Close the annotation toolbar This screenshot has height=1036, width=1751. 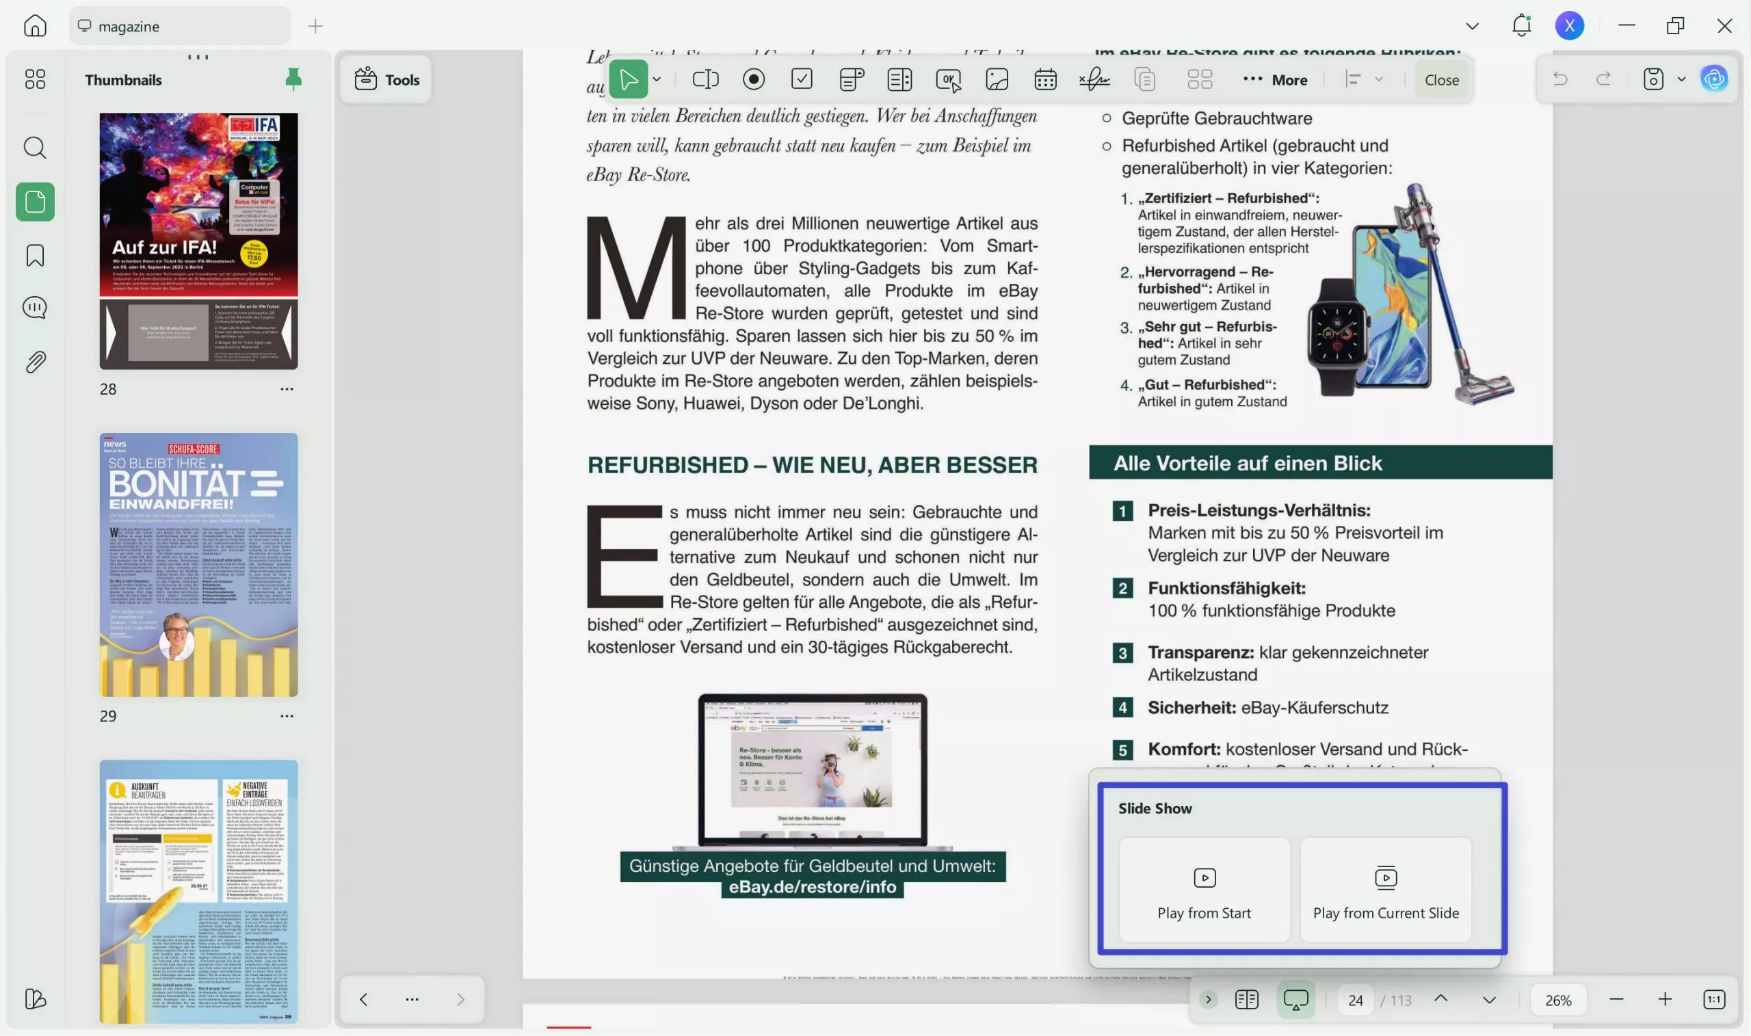click(x=1441, y=79)
